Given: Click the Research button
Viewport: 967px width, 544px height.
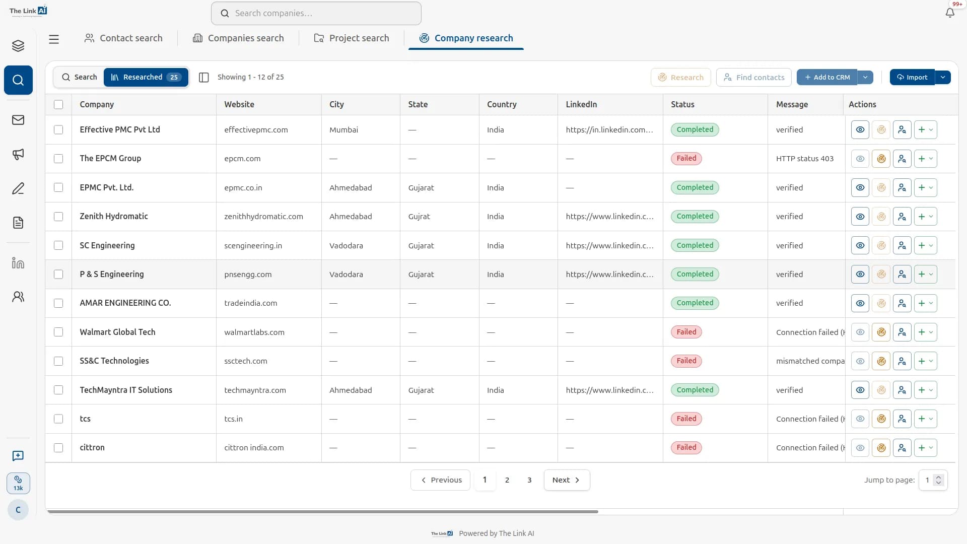Looking at the screenshot, I should click(x=681, y=78).
